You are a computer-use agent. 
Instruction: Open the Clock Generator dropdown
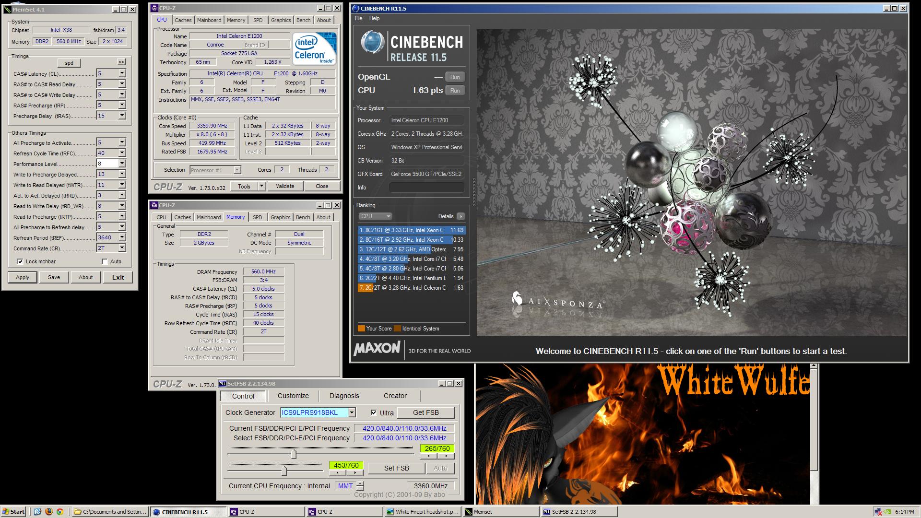(x=352, y=412)
